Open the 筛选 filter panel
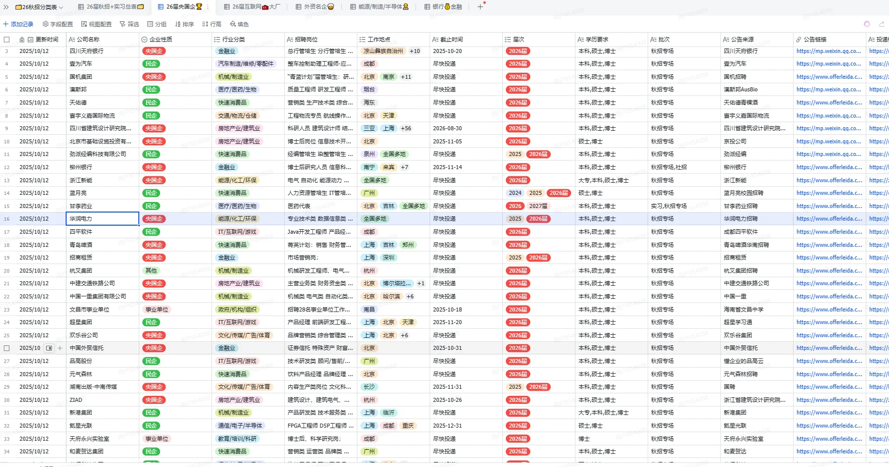The height and width of the screenshot is (467, 889). click(x=129, y=24)
